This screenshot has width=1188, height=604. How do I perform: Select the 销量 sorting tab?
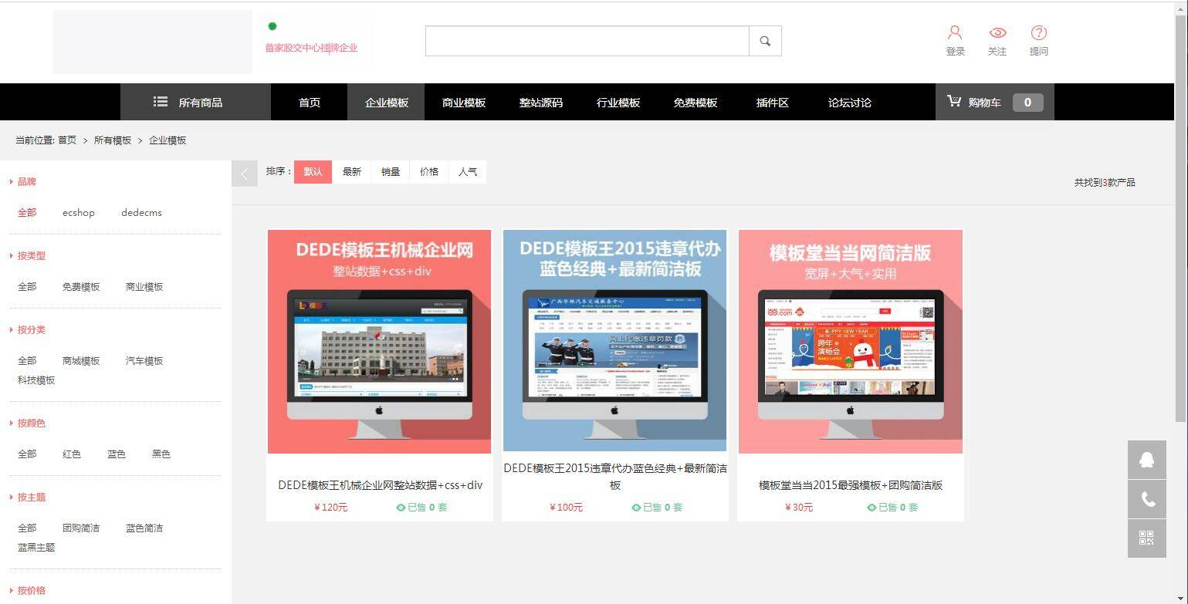pos(390,171)
